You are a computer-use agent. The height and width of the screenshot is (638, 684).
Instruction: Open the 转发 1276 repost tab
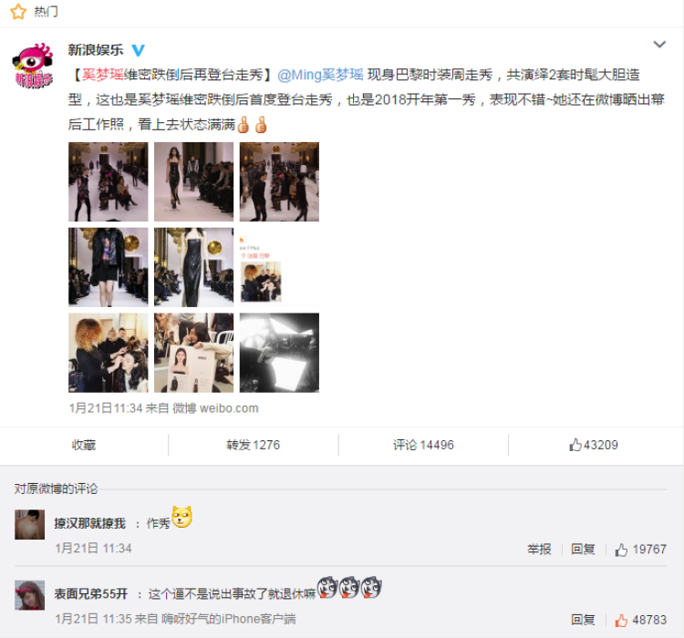253,445
